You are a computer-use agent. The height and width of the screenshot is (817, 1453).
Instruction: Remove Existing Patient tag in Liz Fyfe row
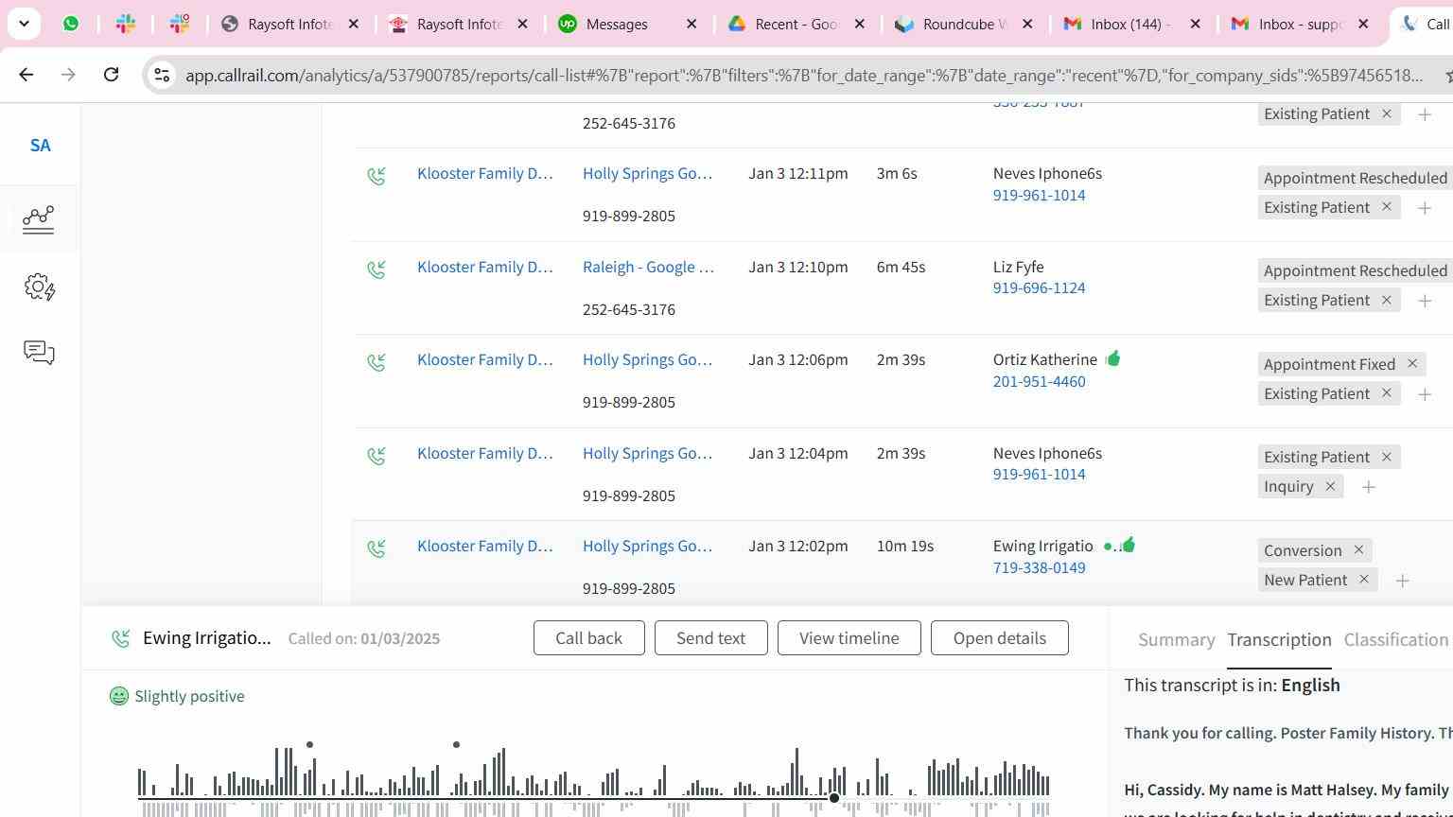click(x=1387, y=300)
